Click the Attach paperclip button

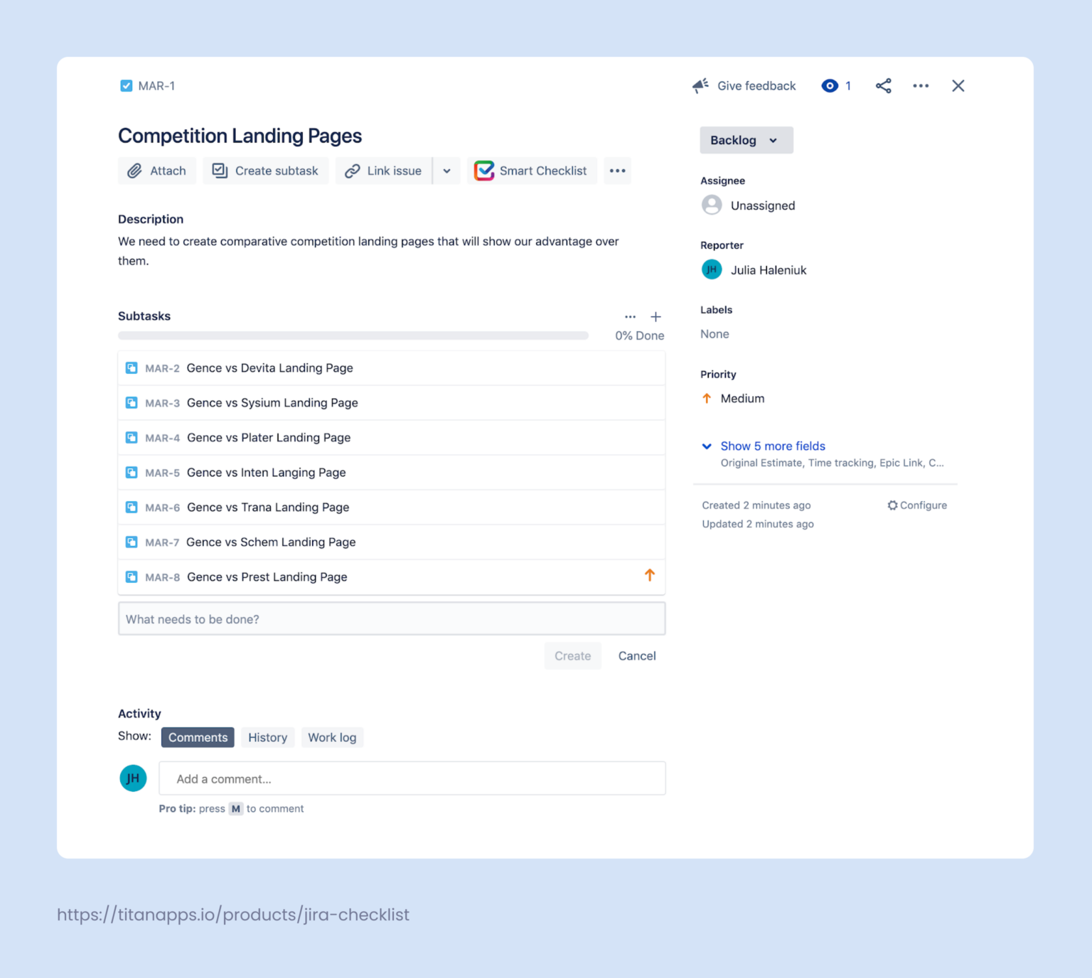point(157,171)
